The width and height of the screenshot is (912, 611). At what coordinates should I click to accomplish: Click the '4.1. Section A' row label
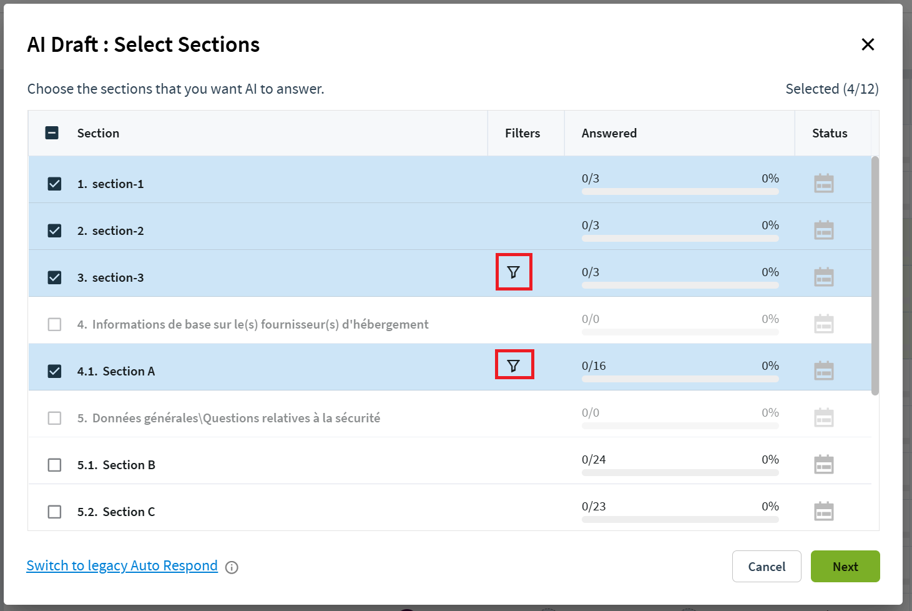[x=116, y=371]
